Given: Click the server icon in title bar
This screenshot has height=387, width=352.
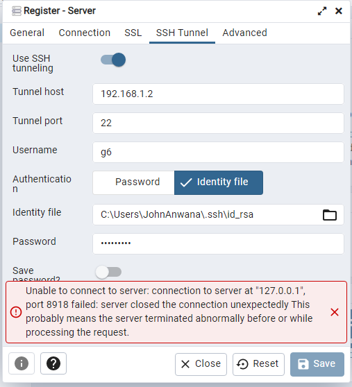Looking at the screenshot, I should coord(17,11).
